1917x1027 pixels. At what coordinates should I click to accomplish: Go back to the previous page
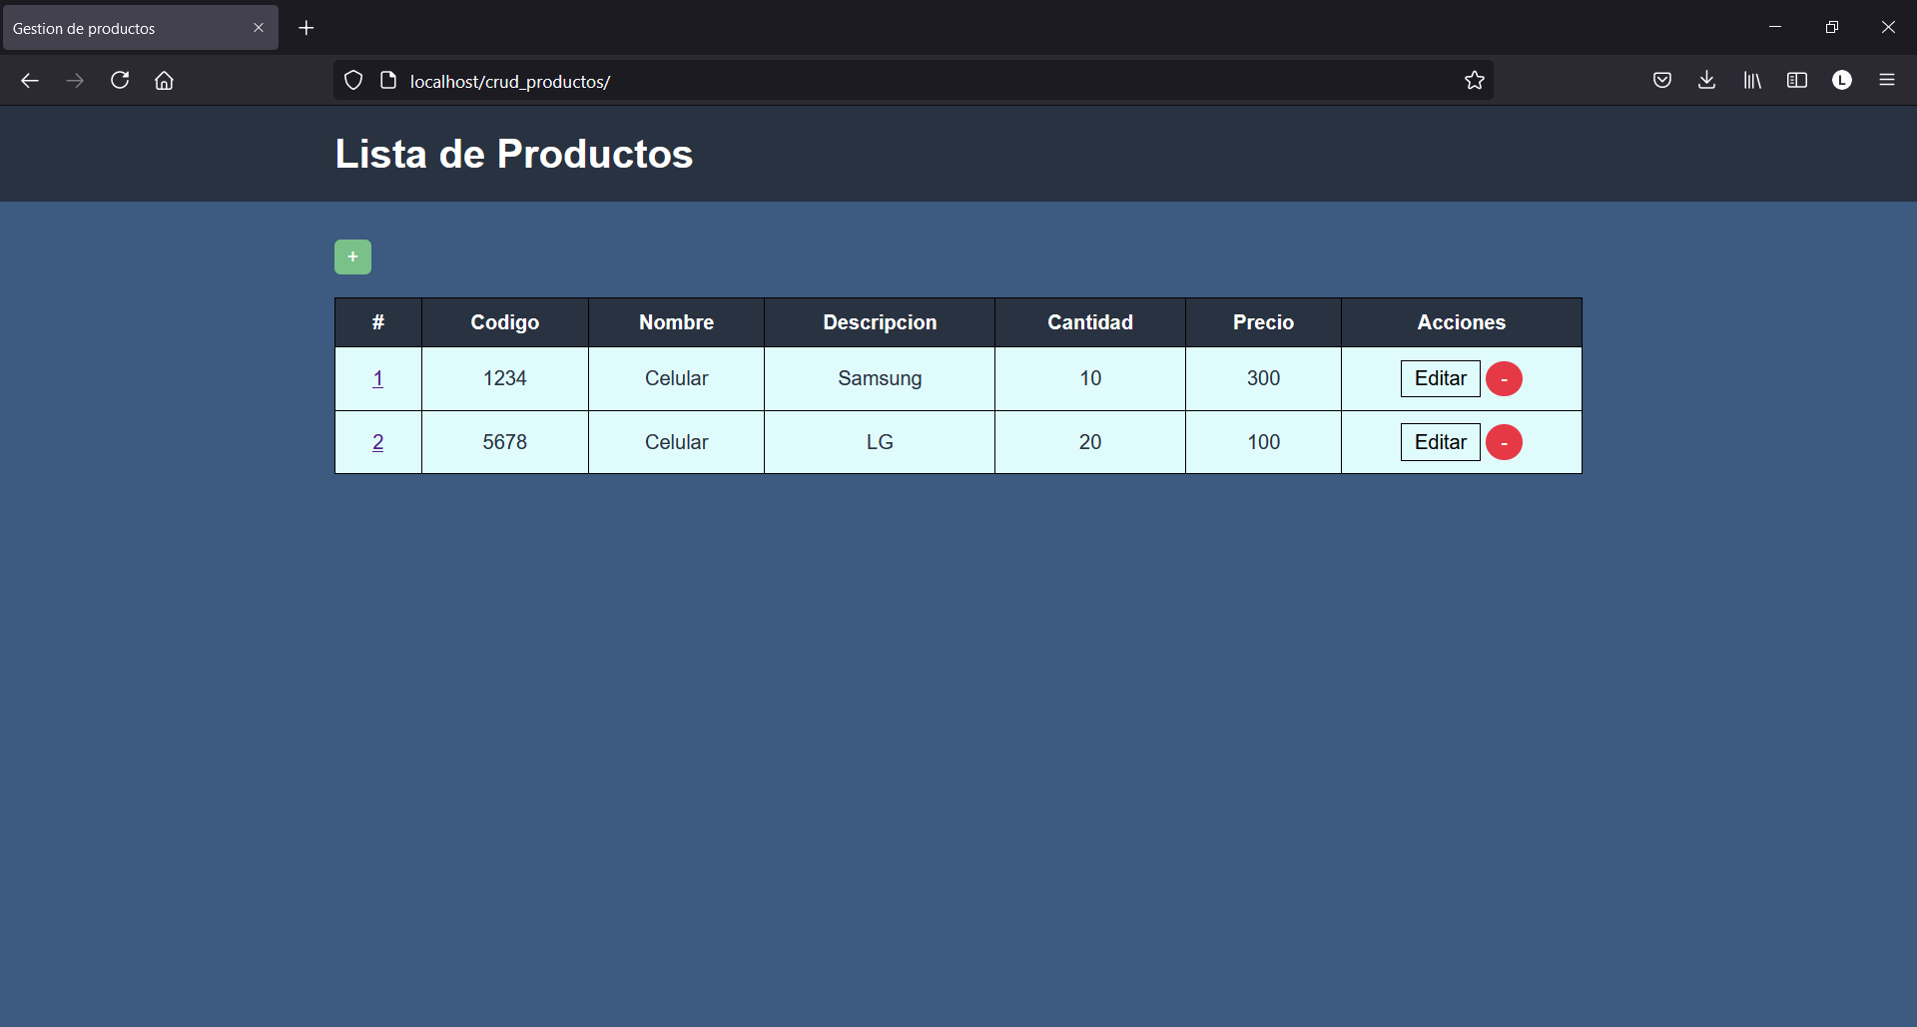click(x=30, y=81)
